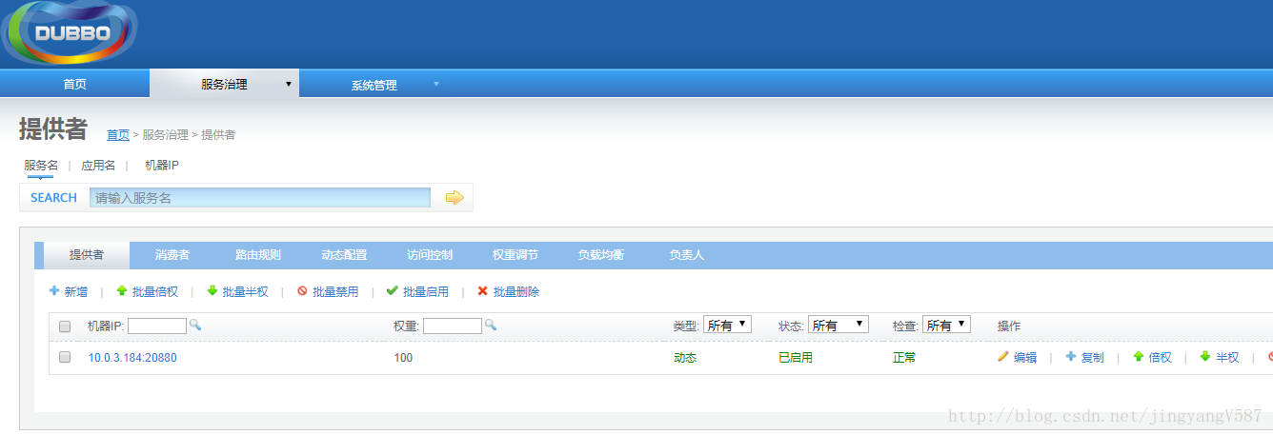This screenshot has height=435, width=1273.
Task: Switch to the 路由规则 tab
Action: 258,255
